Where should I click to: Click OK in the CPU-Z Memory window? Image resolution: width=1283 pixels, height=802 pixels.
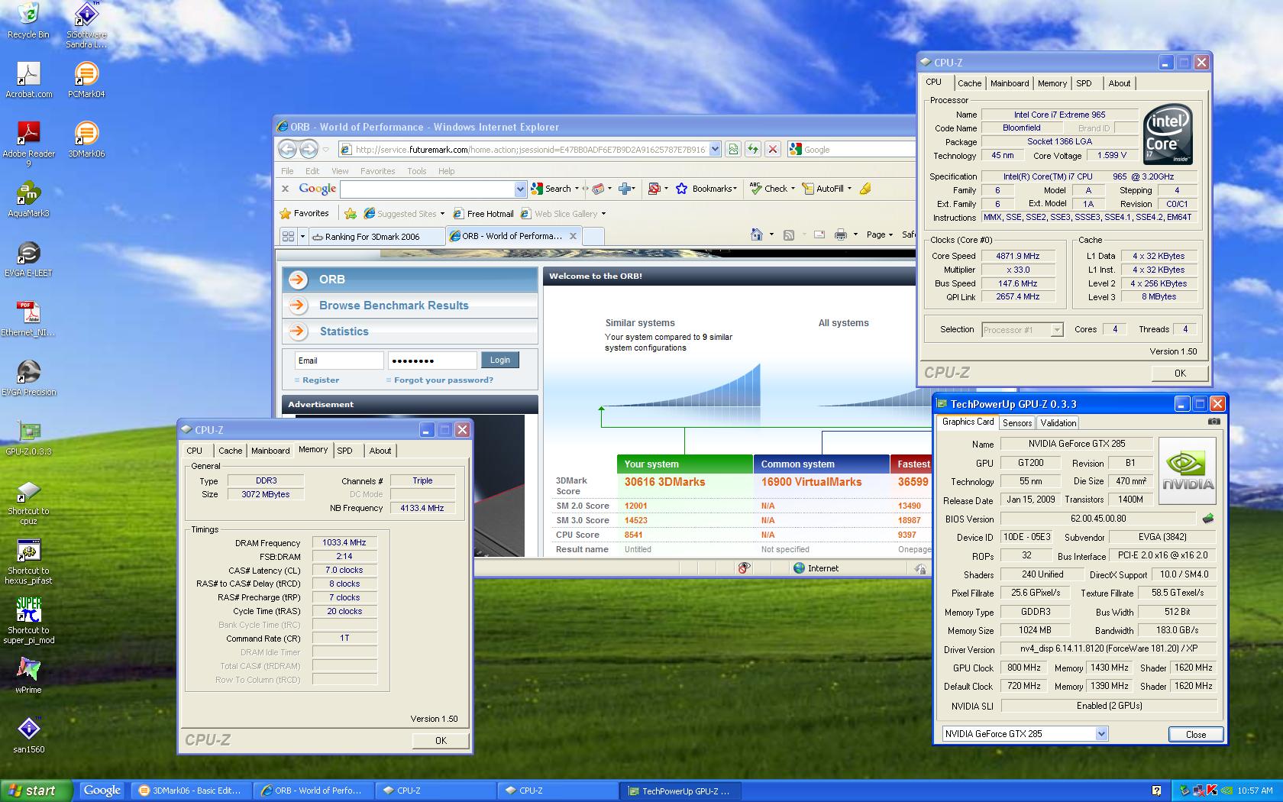pyautogui.click(x=441, y=740)
